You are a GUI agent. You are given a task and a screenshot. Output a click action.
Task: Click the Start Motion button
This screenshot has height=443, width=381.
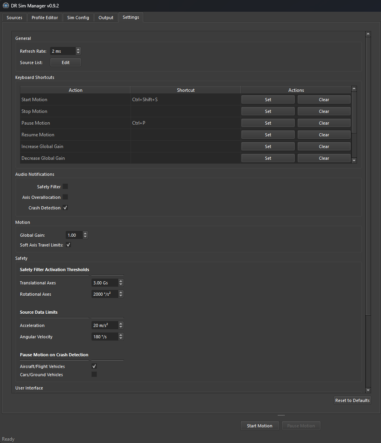(259, 426)
